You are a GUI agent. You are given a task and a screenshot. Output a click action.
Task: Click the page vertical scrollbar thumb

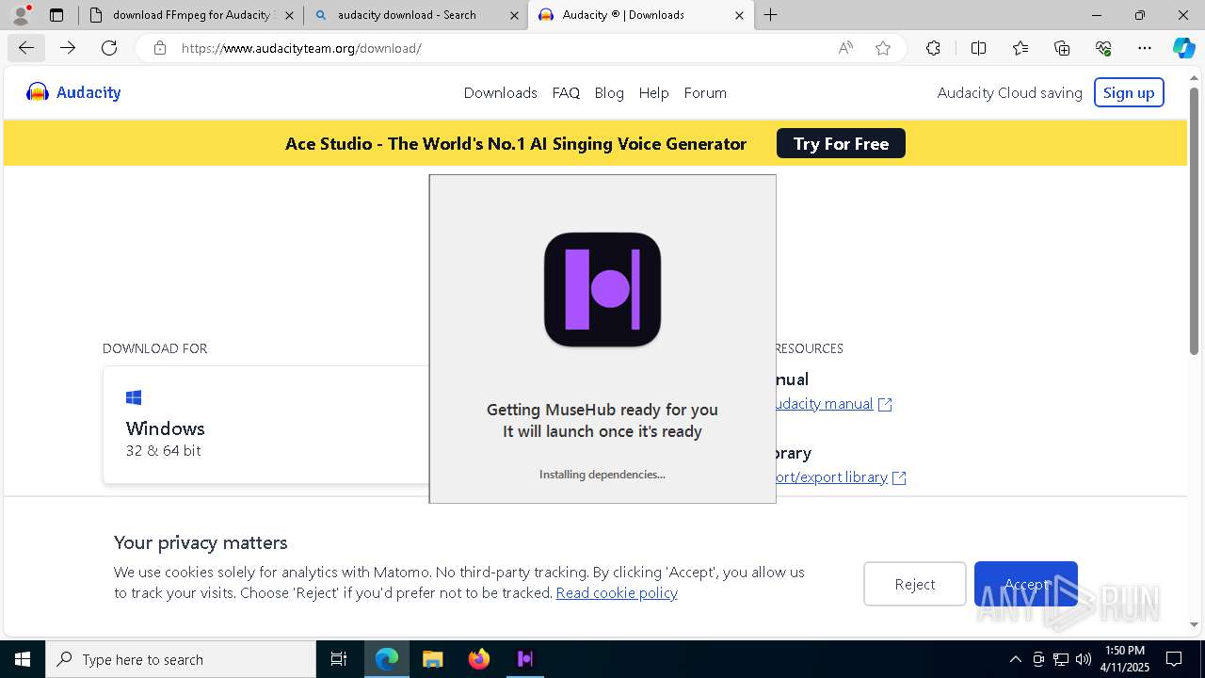pyautogui.click(x=1194, y=221)
